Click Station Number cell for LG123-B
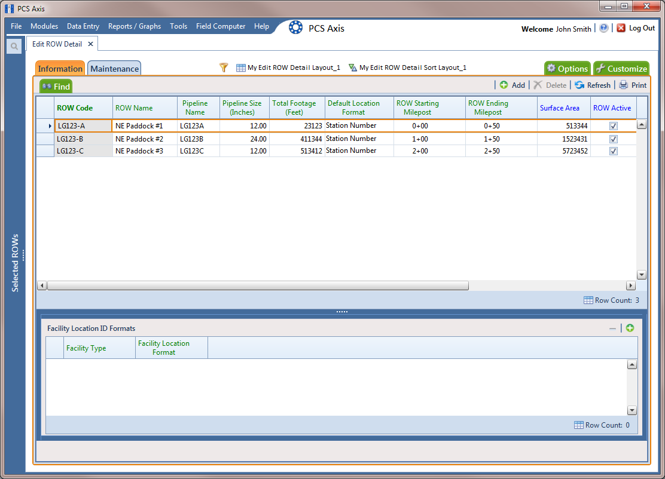The width and height of the screenshot is (665, 479). 359,139
